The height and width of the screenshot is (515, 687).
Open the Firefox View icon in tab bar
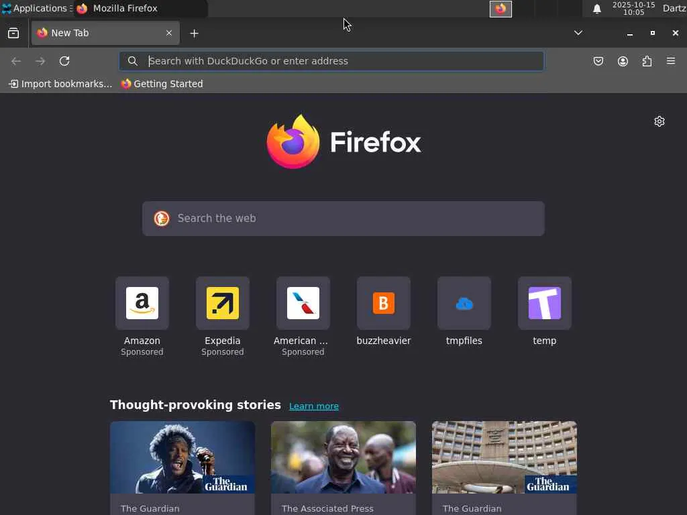coord(13,34)
